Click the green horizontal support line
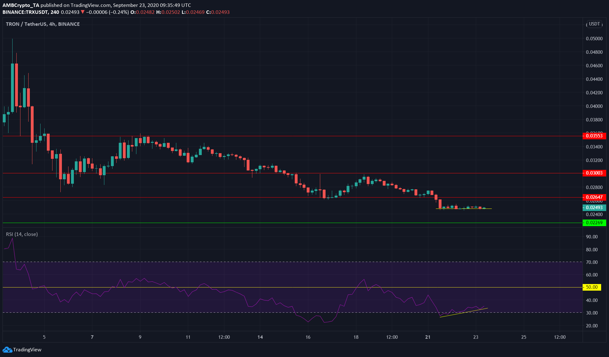609x357 pixels. pyautogui.click(x=283, y=223)
